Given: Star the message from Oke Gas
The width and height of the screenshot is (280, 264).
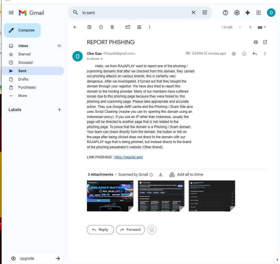Looking at the screenshot, I should coord(234,54).
